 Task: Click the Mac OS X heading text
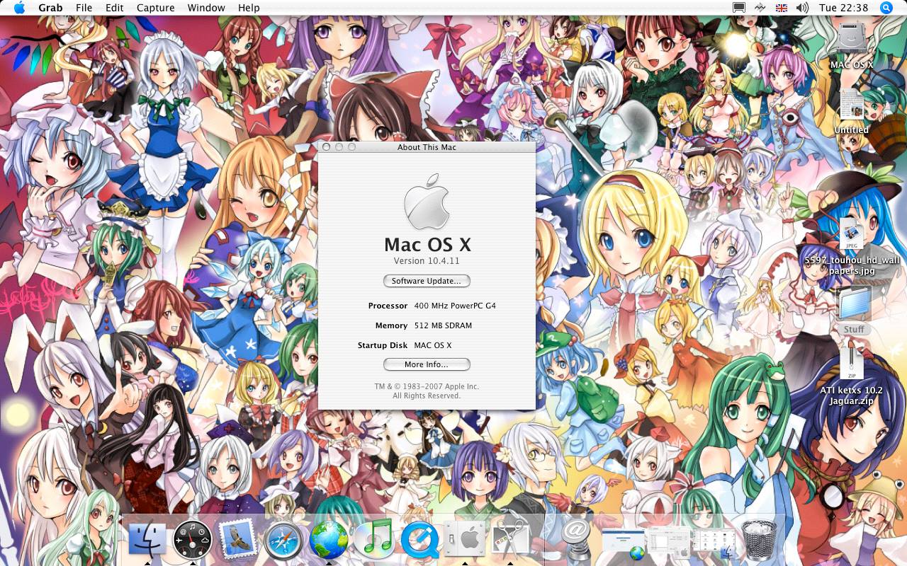pyautogui.click(x=427, y=245)
